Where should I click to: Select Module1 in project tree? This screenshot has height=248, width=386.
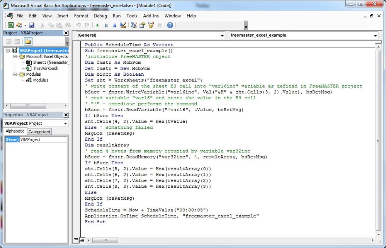point(41,80)
